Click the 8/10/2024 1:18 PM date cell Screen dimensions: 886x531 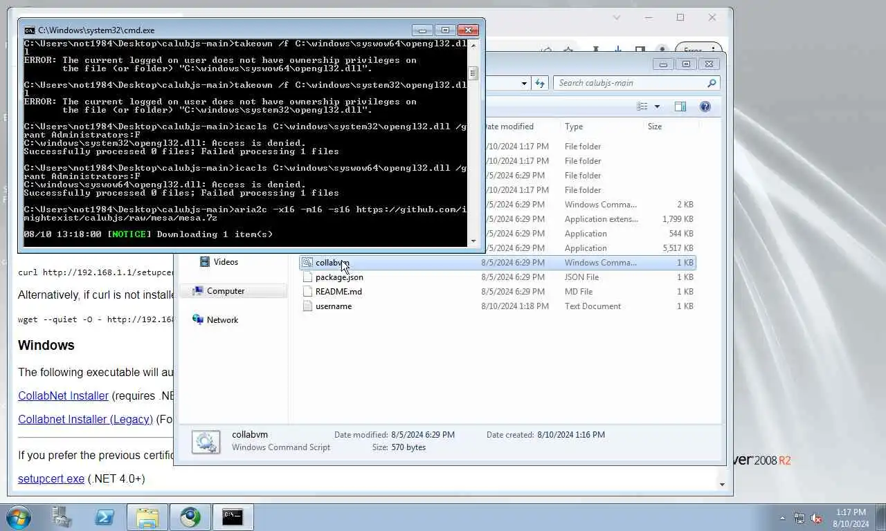click(x=516, y=306)
